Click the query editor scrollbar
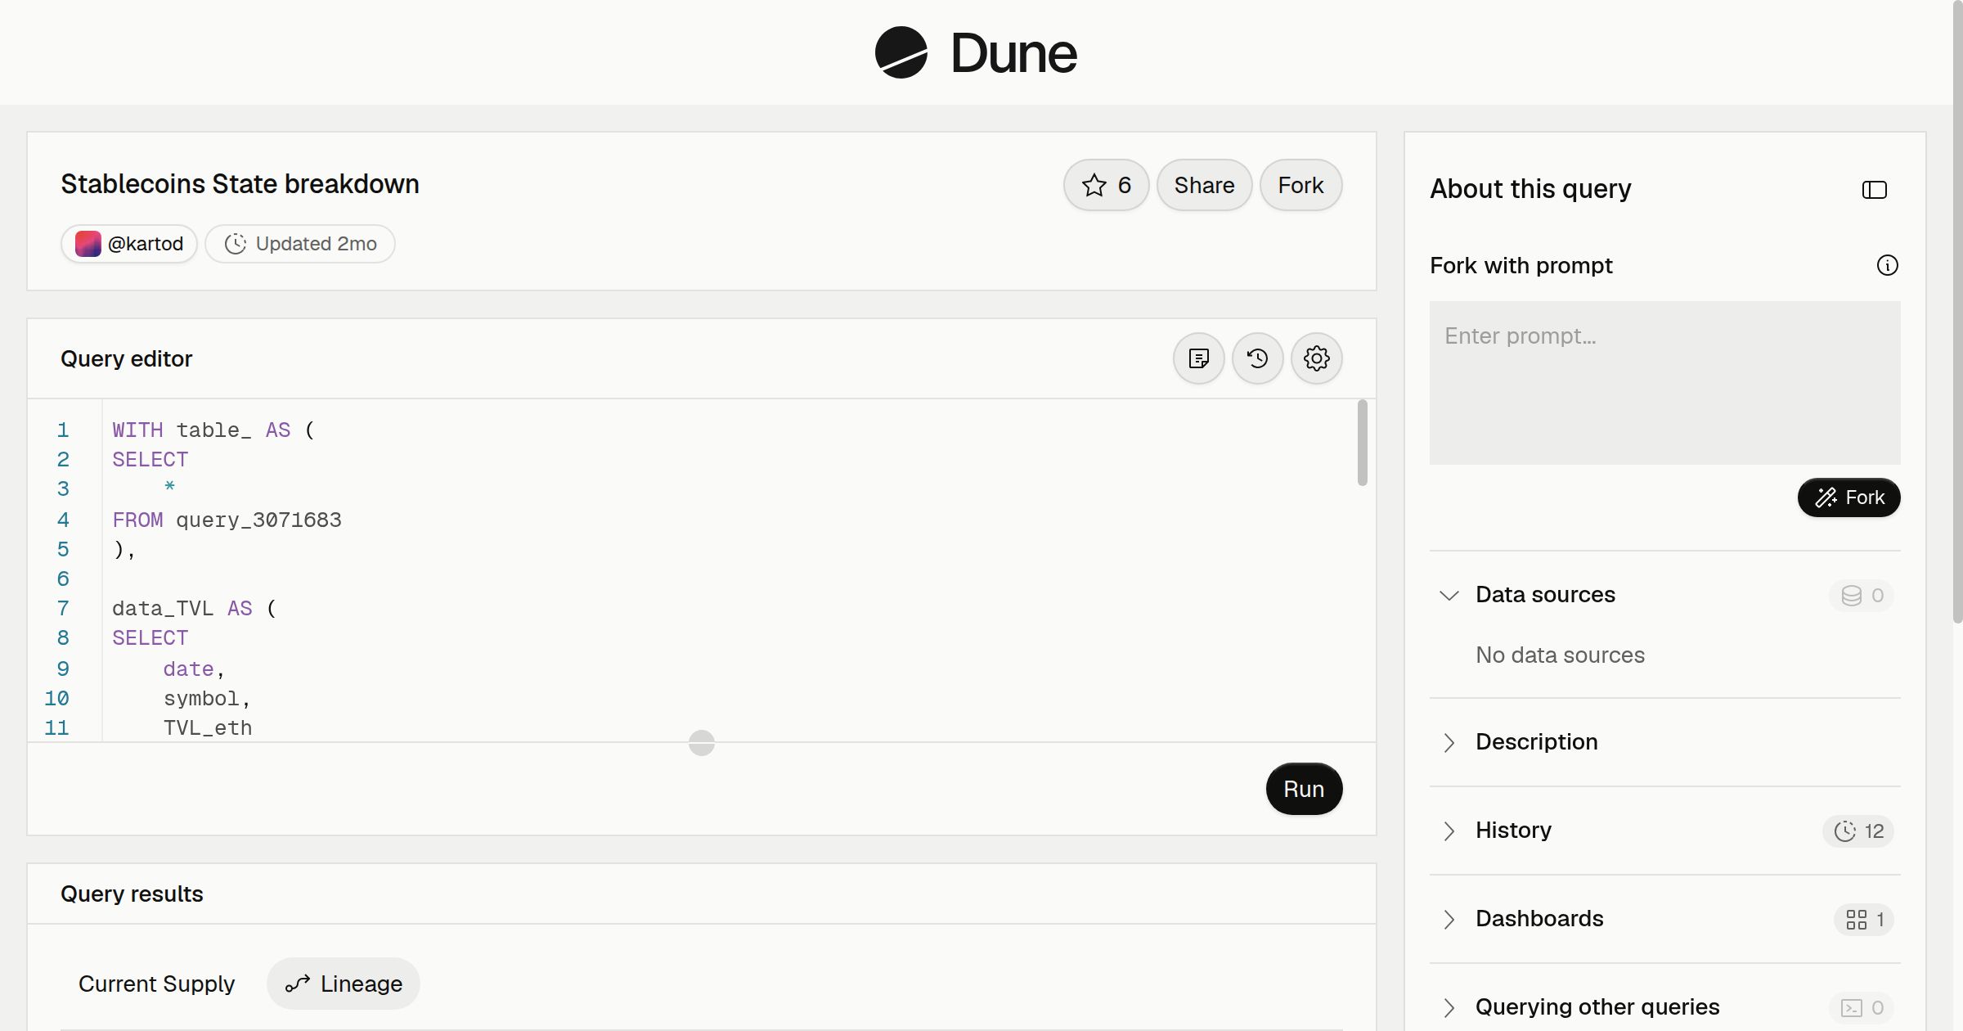1963x1031 pixels. coord(1363,443)
